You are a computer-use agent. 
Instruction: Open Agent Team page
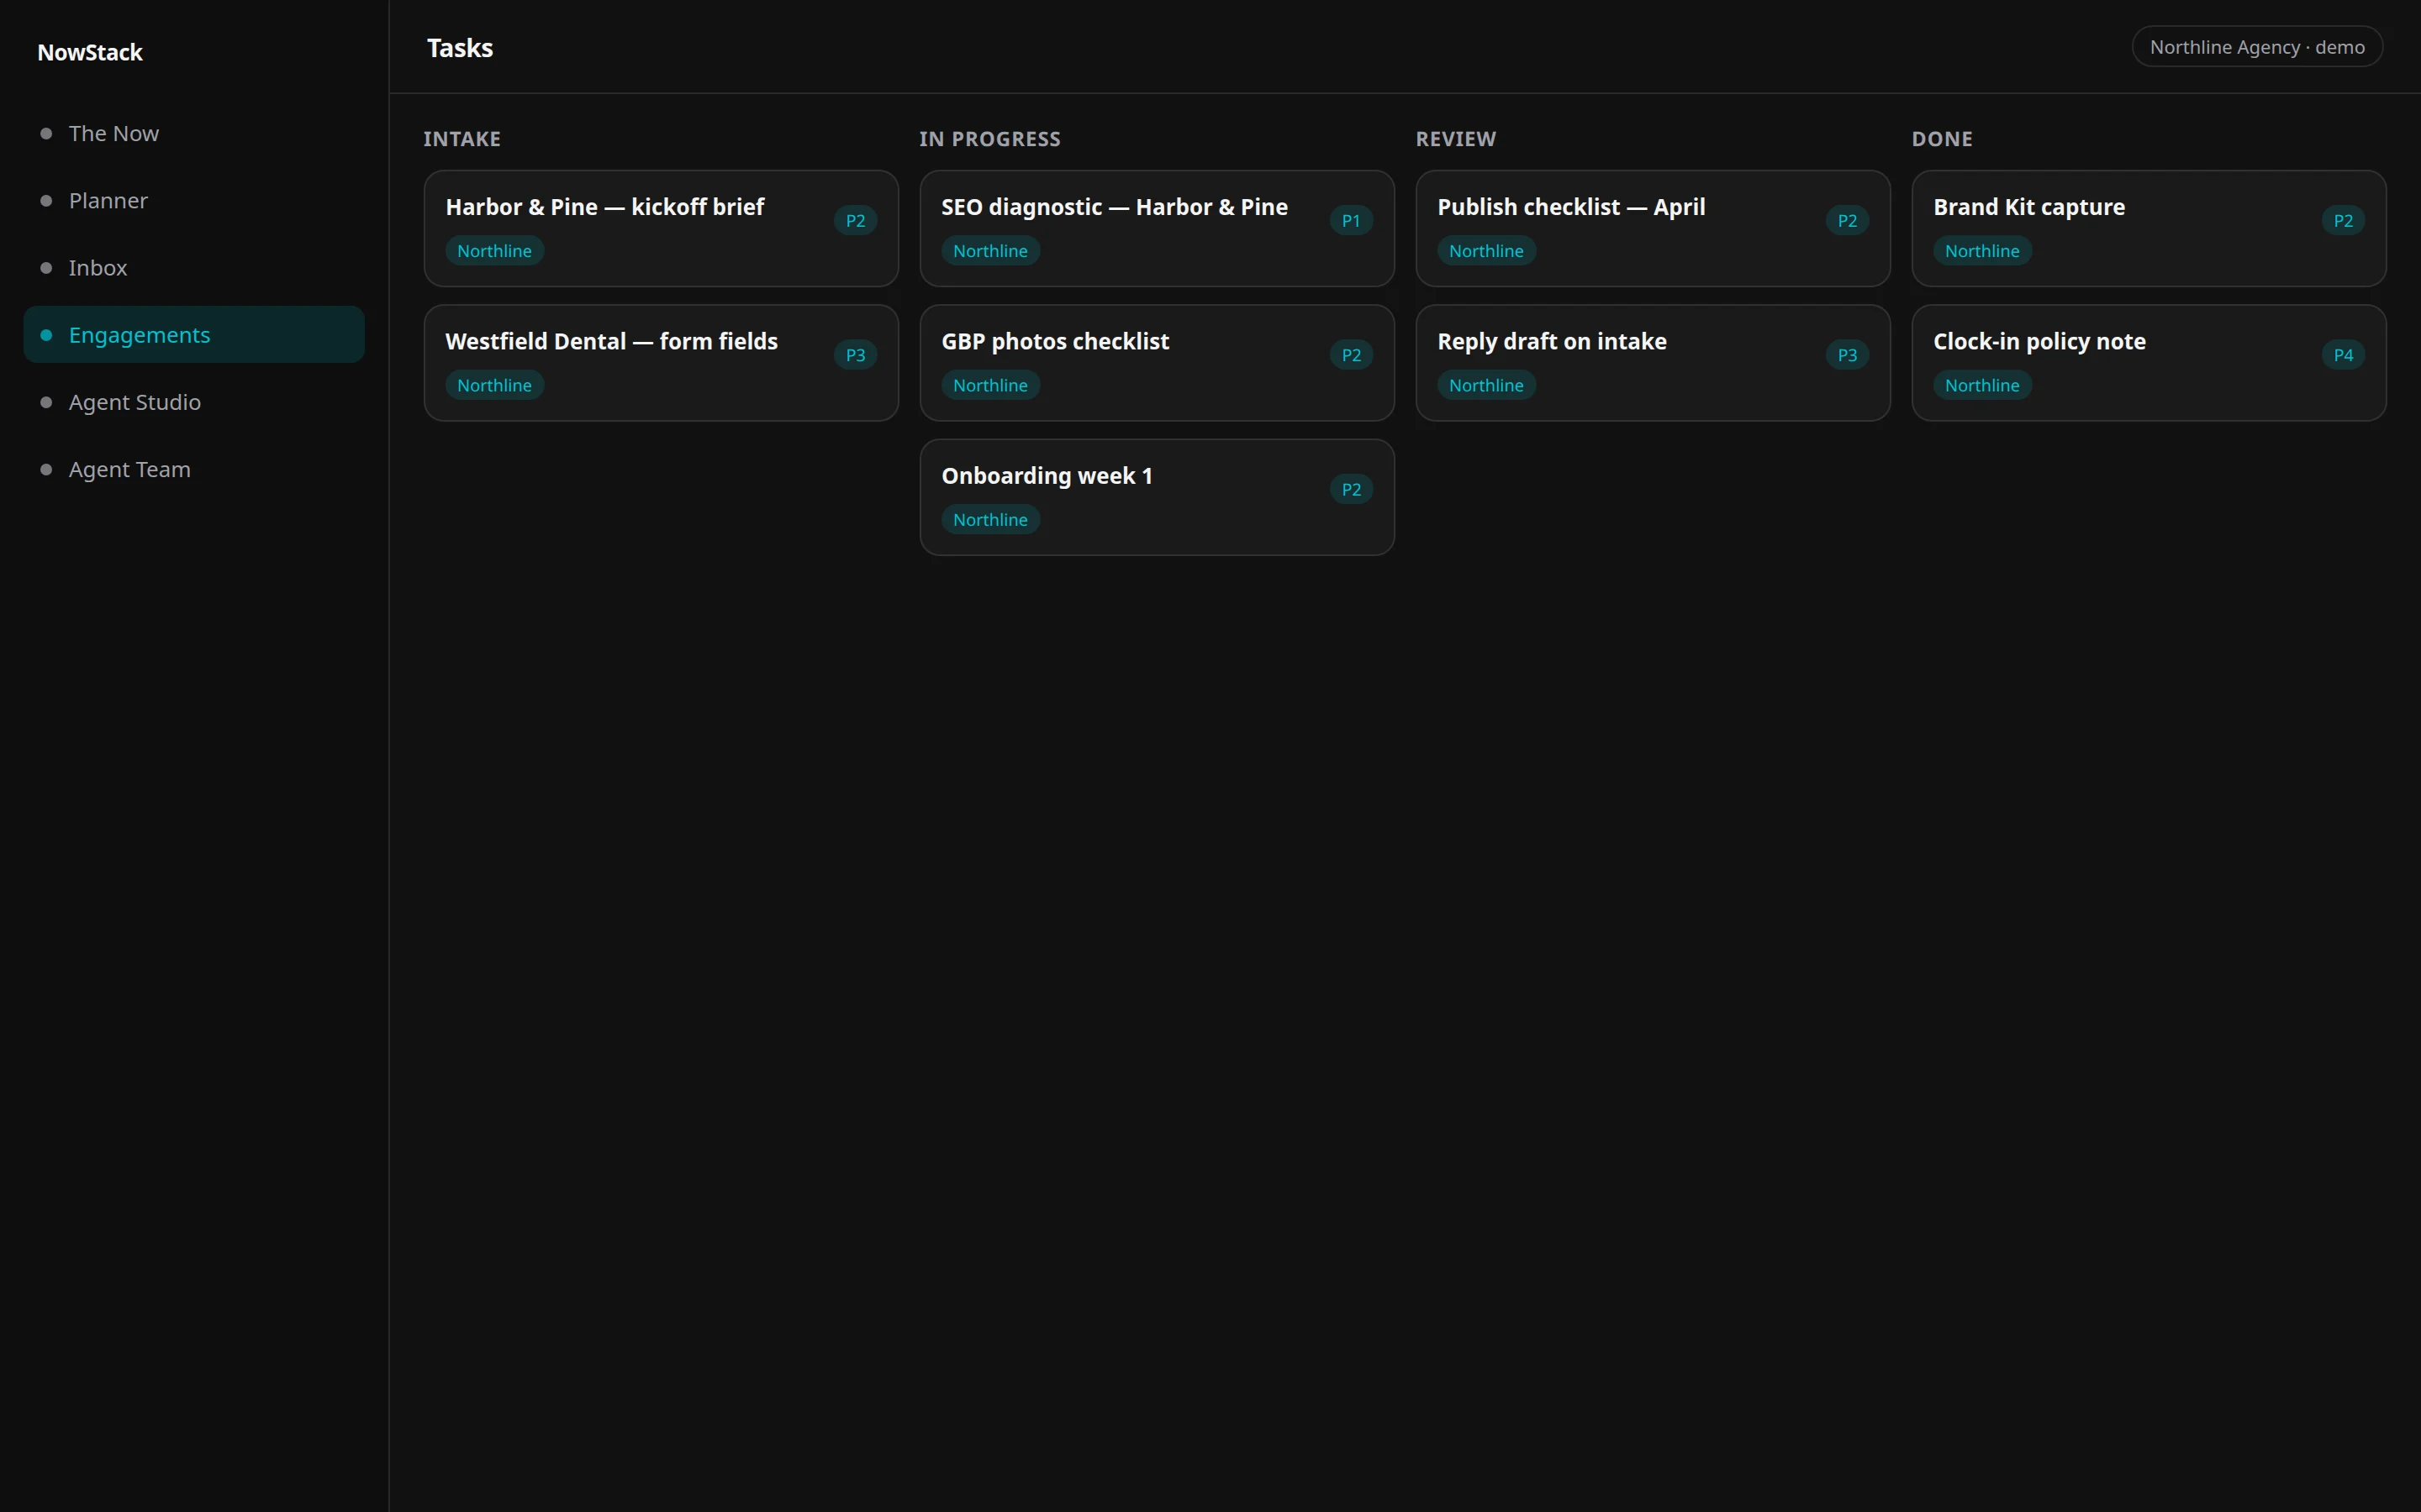click(193, 469)
